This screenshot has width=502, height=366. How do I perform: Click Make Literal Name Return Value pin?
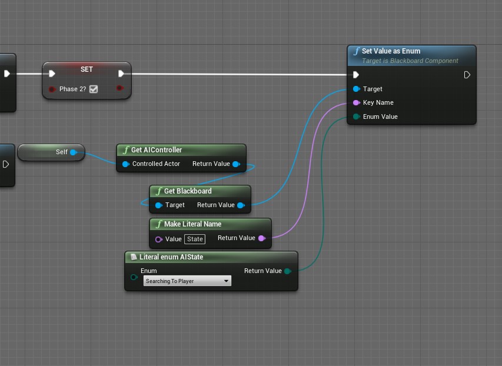point(261,238)
